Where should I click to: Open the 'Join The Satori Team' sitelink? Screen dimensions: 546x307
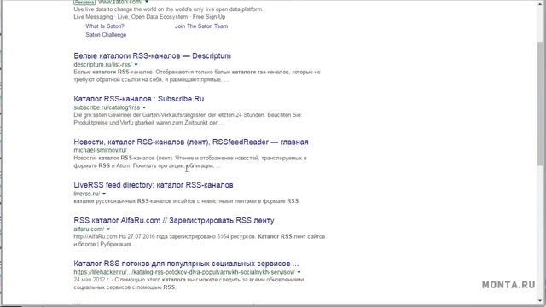point(201,26)
